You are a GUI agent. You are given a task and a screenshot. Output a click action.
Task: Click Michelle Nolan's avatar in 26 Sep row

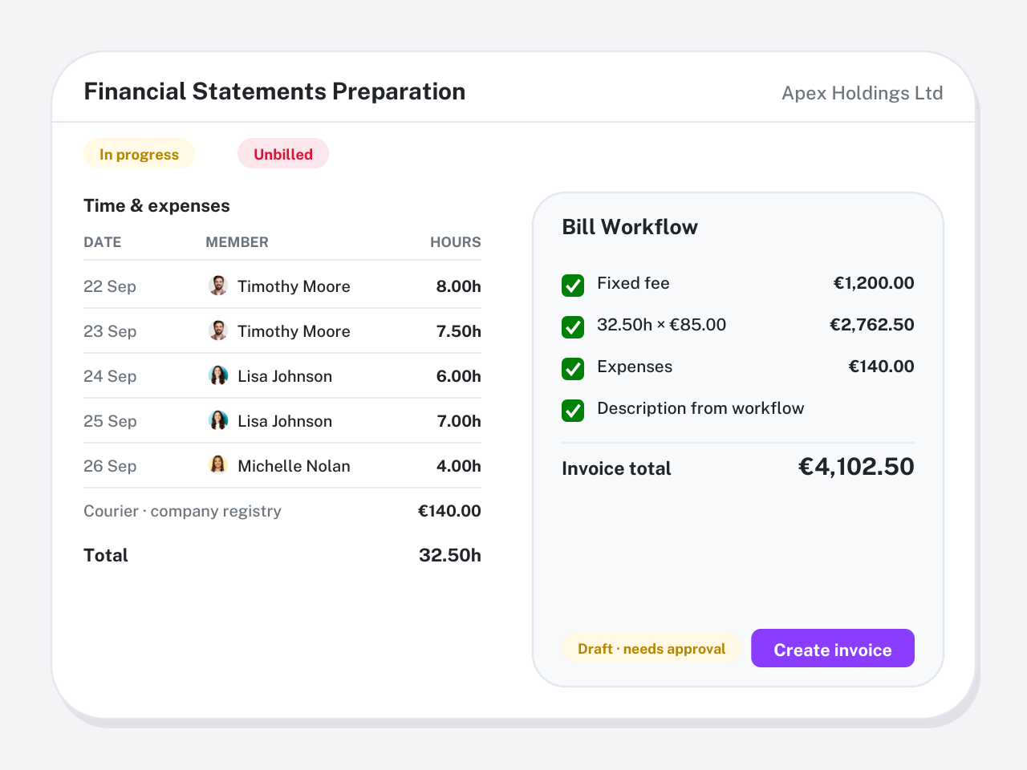point(217,465)
